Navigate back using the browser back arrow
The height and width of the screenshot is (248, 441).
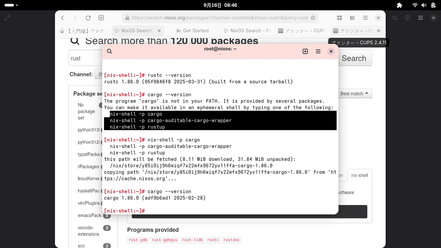point(62,17)
